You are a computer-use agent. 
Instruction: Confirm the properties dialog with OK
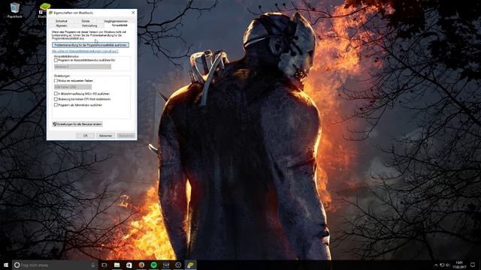tap(85, 136)
